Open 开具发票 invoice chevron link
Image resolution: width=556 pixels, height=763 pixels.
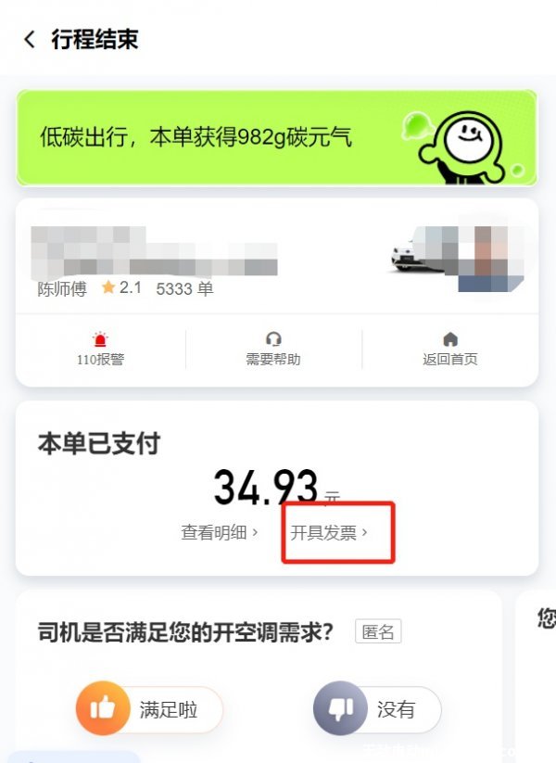[329, 532]
